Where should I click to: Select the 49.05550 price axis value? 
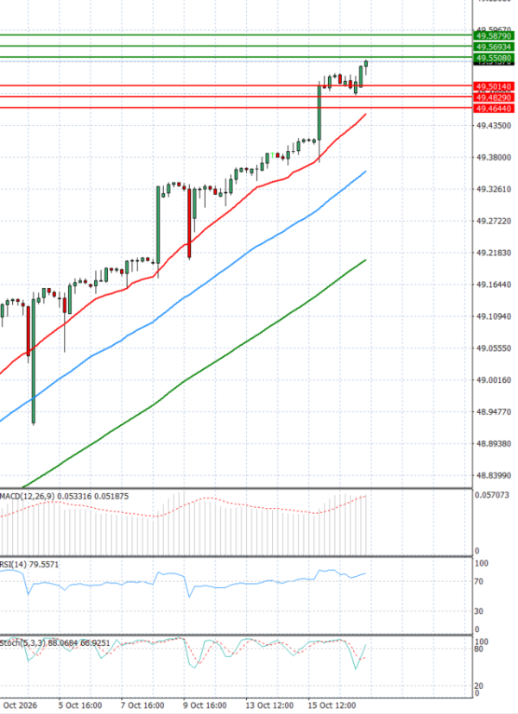493,348
